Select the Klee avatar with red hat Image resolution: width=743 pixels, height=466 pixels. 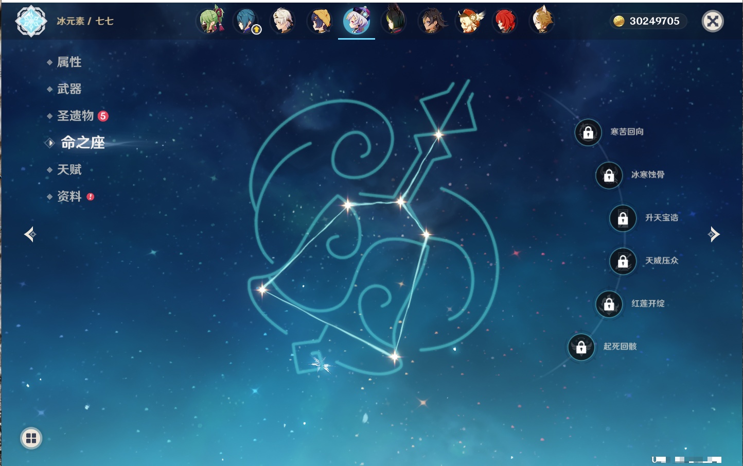(469, 21)
